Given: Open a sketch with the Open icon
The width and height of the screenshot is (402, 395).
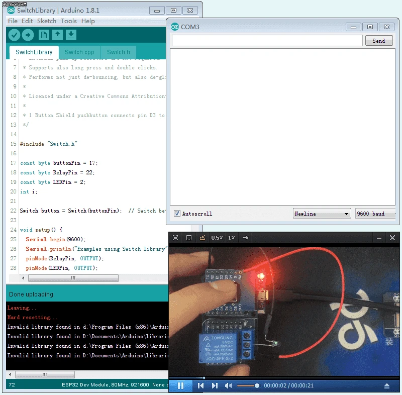Looking at the screenshot, I should point(57,35).
